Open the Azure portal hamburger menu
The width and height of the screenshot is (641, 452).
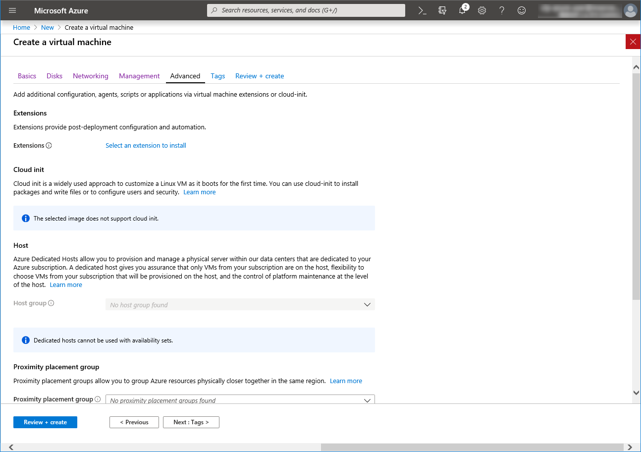pyautogui.click(x=12, y=10)
